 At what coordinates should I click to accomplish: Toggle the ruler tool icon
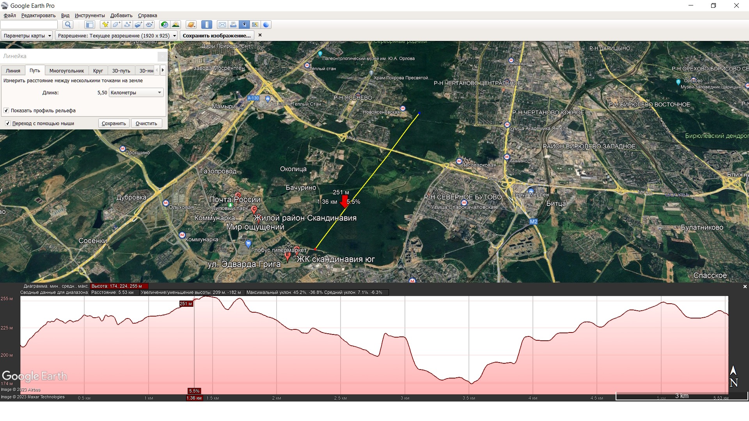pyautogui.click(x=207, y=25)
